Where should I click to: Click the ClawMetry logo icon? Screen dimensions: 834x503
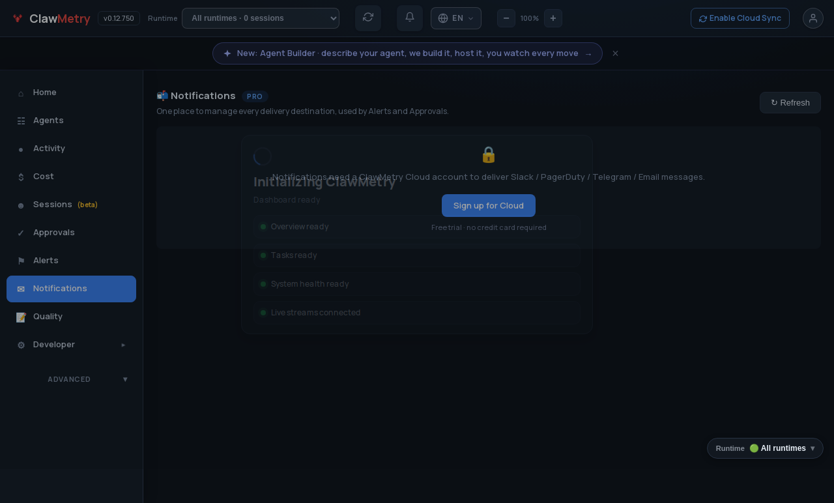18,18
